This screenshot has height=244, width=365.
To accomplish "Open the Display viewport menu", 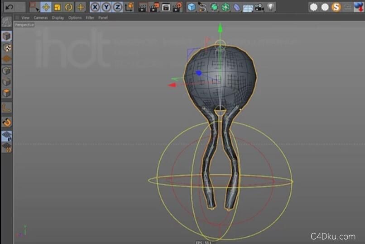I will tap(58, 18).
